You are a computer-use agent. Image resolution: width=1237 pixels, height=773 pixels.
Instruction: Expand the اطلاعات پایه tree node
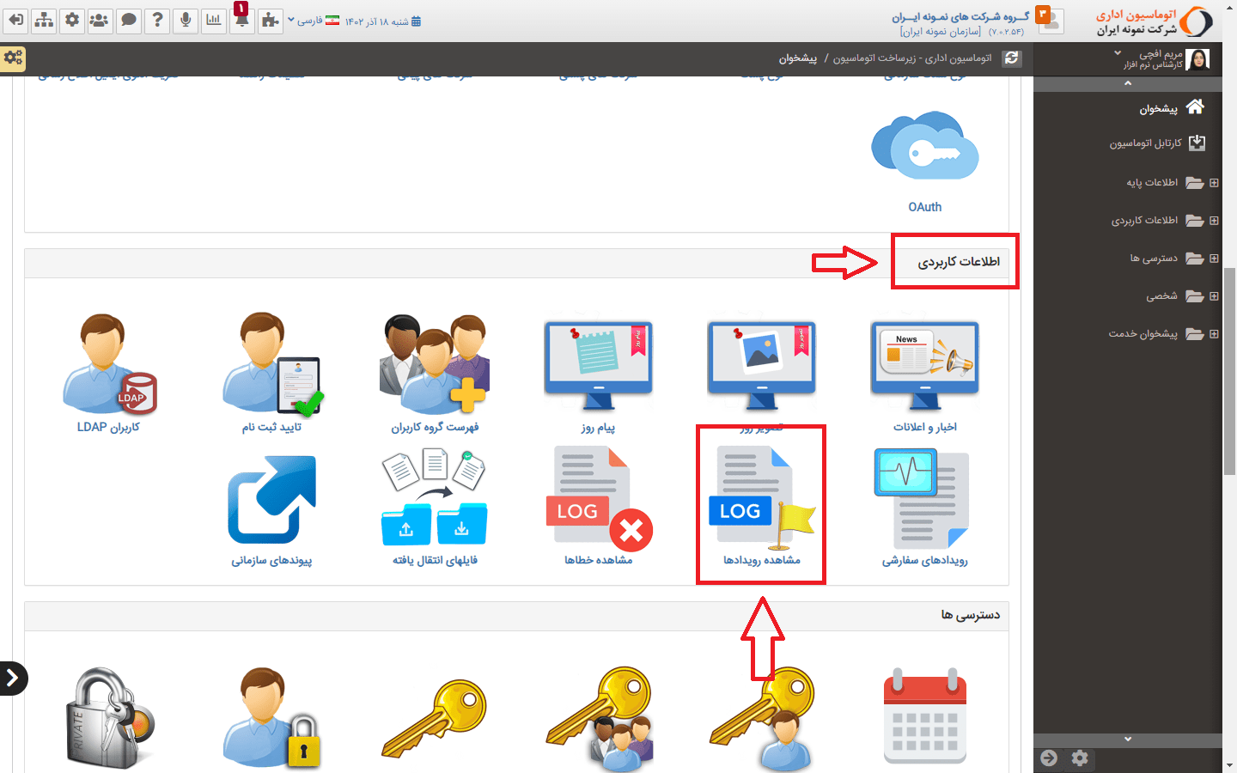coord(1214,183)
